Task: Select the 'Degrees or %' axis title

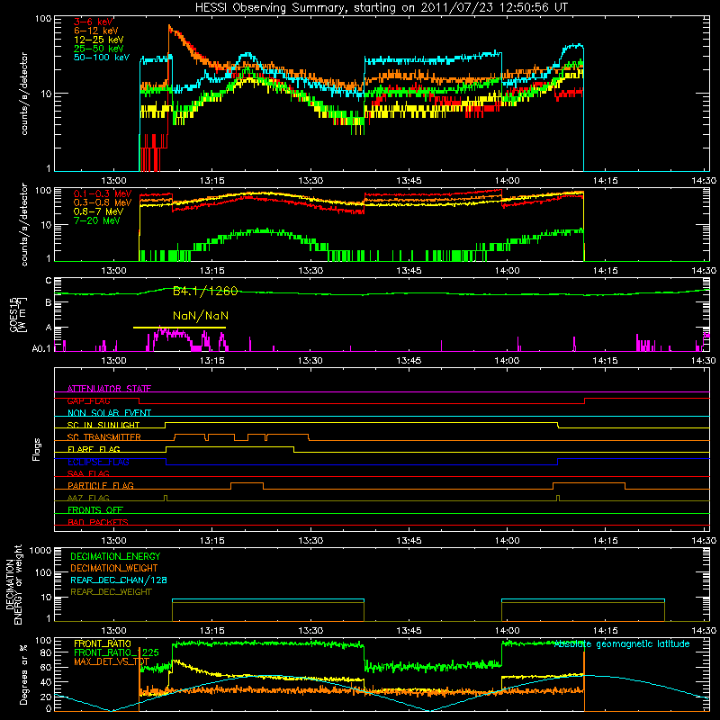Action: pyautogui.click(x=23, y=674)
